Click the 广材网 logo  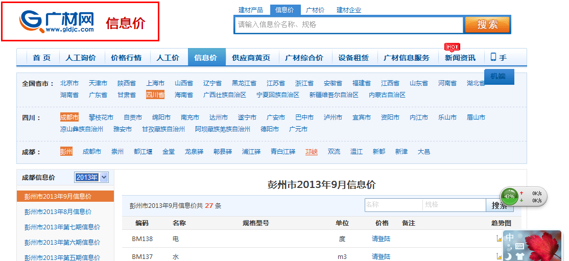[x=57, y=21]
